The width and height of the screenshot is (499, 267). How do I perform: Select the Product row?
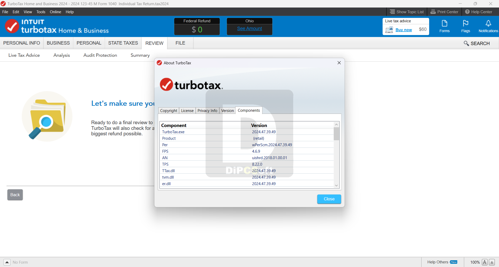[x=247, y=138]
